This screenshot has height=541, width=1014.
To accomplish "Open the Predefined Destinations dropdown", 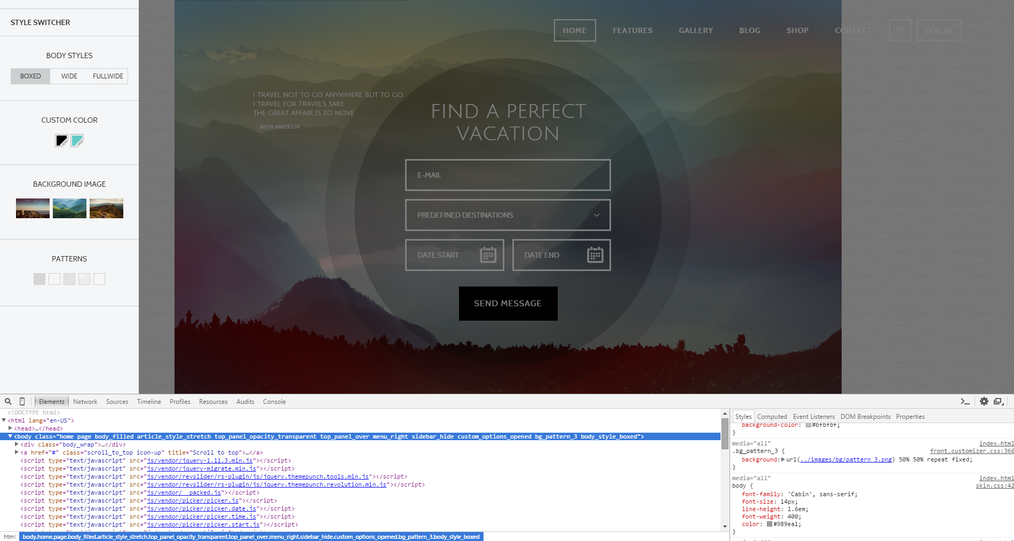I will 508,215.
